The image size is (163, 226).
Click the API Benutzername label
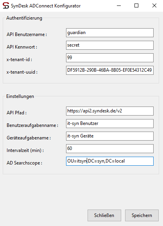27,34
